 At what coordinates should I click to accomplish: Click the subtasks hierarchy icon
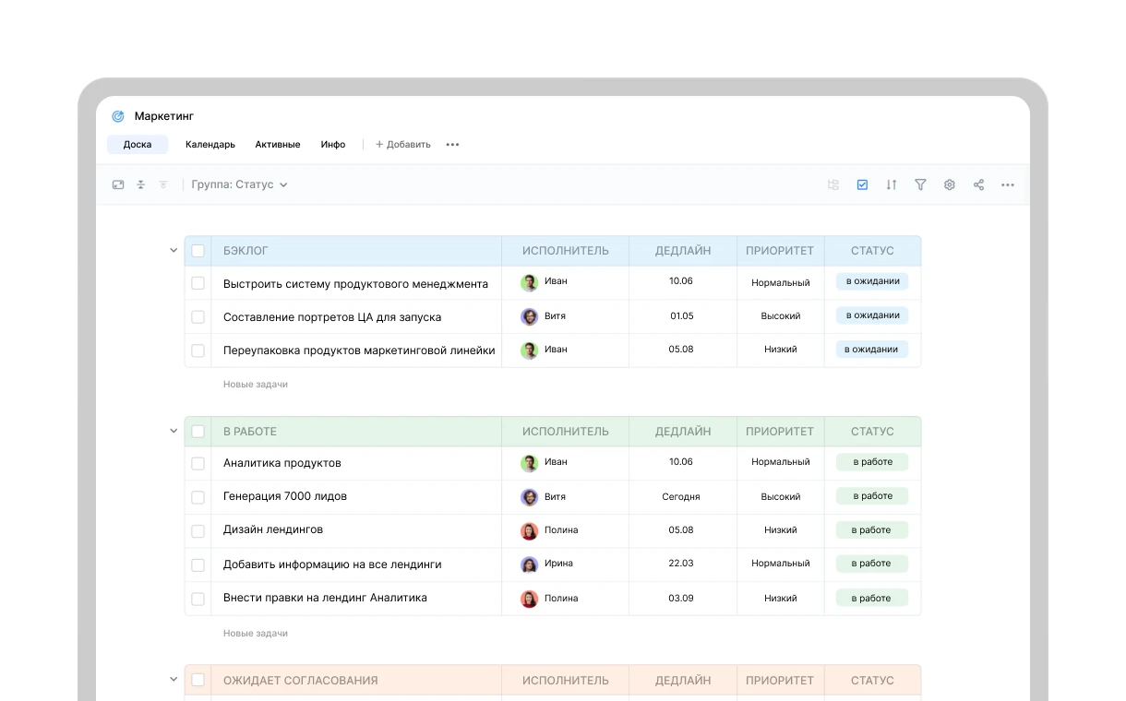(833, 184)
